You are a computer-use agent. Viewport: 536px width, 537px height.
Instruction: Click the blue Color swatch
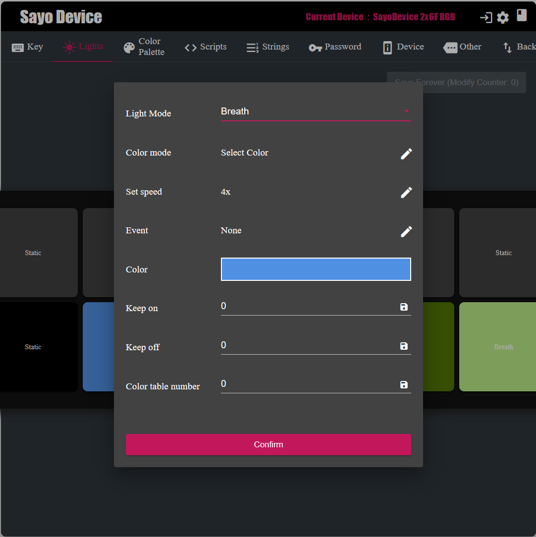click(316, 269)
